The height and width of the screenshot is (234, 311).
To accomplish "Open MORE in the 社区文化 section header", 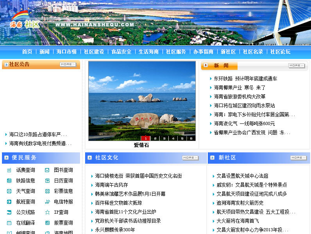I will pos(190,158).
